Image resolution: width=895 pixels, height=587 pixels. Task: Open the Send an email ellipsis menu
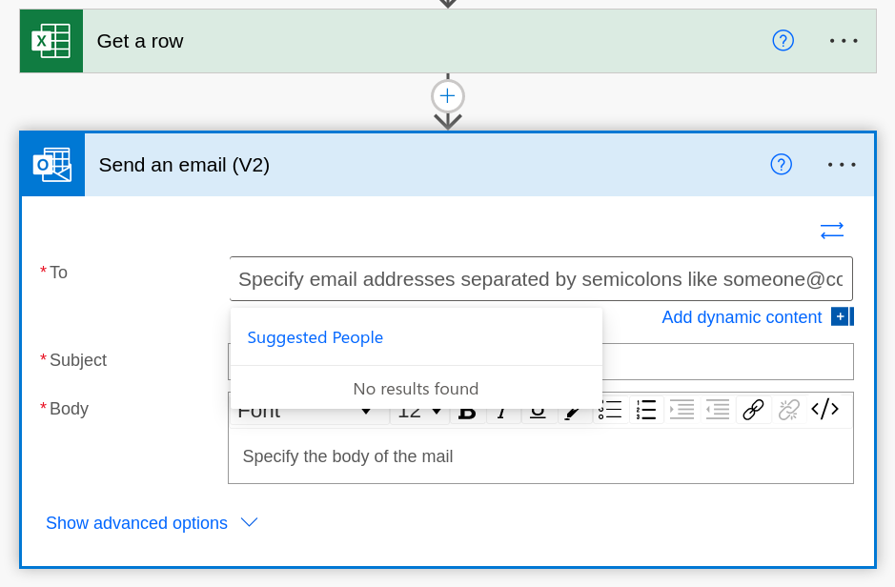842,165
